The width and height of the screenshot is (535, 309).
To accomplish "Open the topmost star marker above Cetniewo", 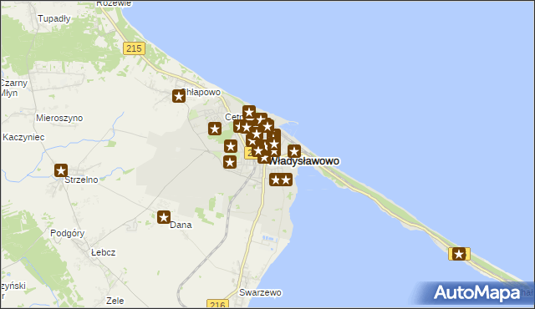I will coord(249,112).
